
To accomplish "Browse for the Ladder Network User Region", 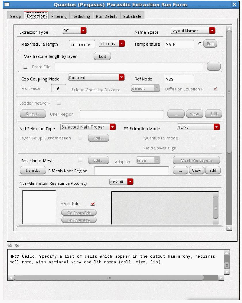I will click(176, 114).
